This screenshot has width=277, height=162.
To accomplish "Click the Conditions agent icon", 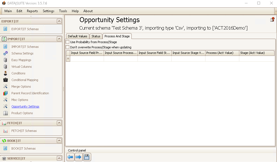I will pyautogui.click(x=6, y=73).
